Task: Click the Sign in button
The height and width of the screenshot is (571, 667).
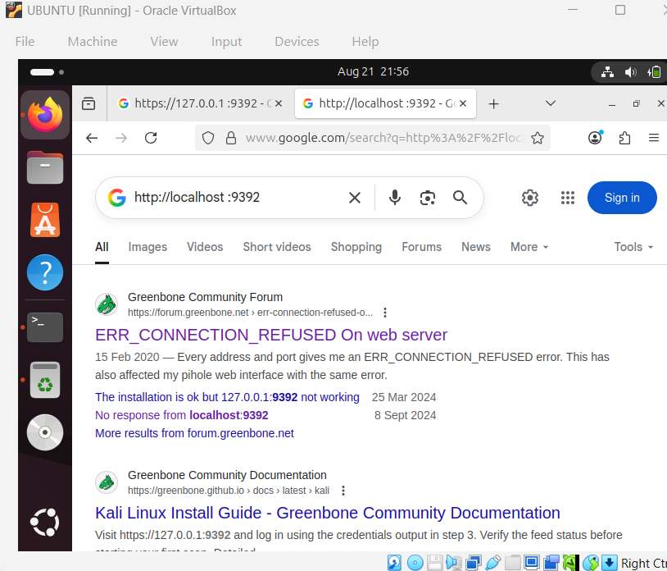Action: click(x=622, y=198)
